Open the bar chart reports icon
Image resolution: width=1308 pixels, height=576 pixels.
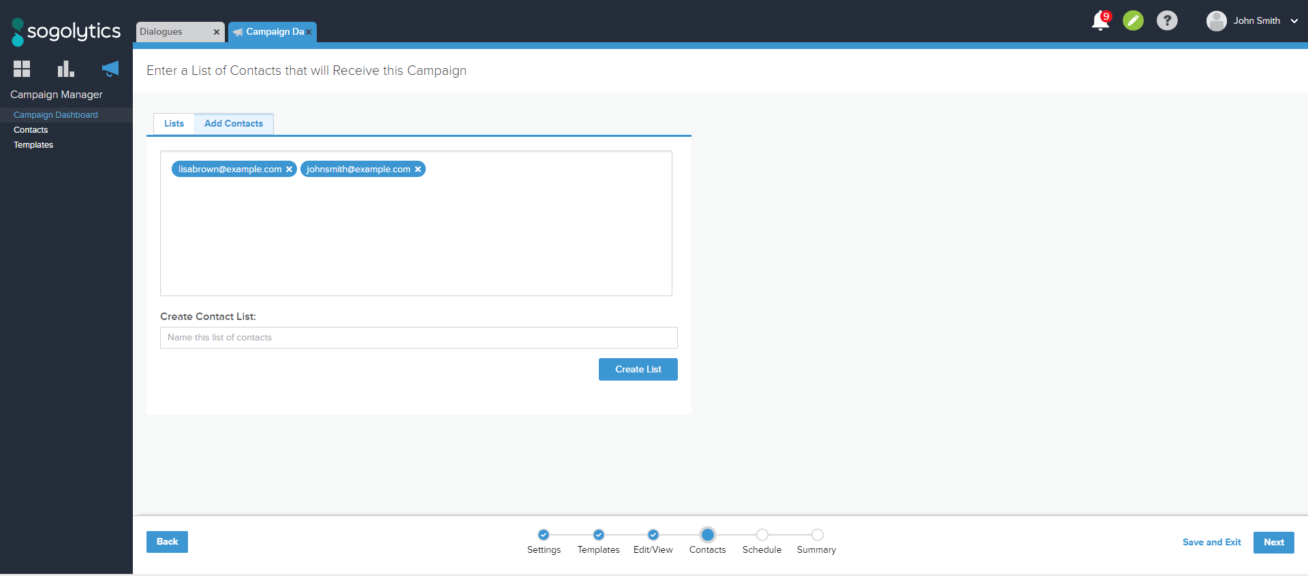(x=65, y=69)
